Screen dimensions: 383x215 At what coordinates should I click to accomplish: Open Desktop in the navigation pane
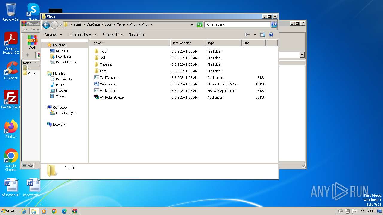(x=62, y=51)
